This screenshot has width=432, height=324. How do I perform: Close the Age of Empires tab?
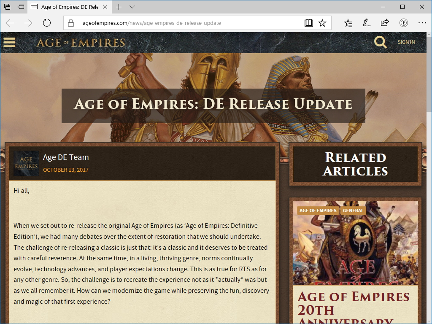click(105, 7)
